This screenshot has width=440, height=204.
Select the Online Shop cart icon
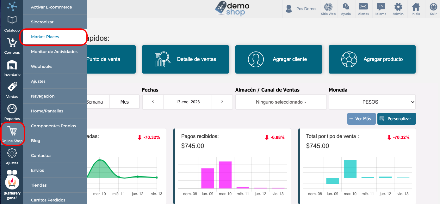[12, 131]
